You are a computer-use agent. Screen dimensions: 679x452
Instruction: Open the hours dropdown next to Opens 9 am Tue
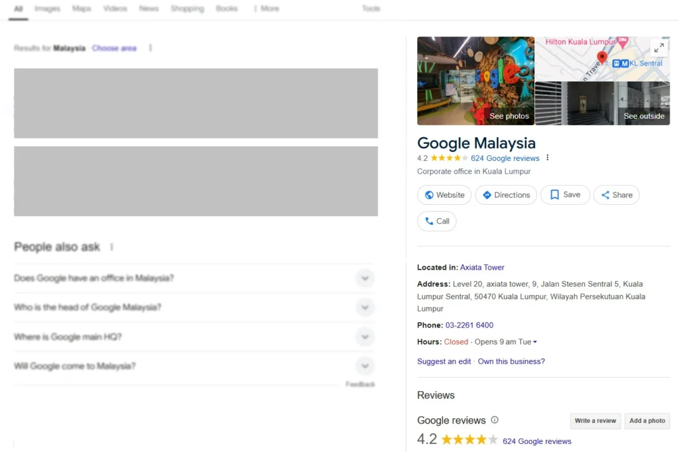click(535, 342)
